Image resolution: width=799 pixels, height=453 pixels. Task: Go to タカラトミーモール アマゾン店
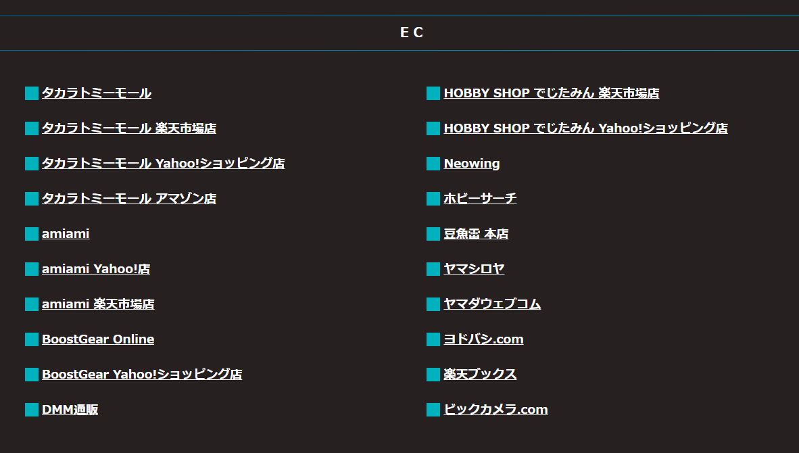(129, 199)
